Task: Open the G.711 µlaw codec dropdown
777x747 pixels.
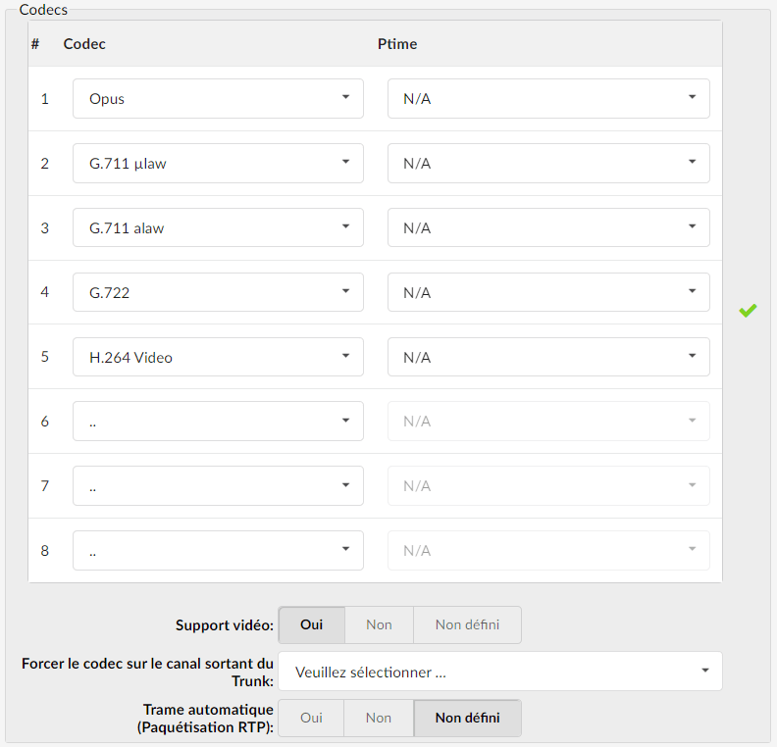Action: tap(218, 164)
